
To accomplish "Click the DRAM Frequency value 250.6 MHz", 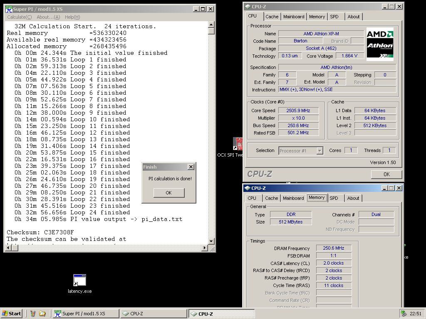I will 334,248.
